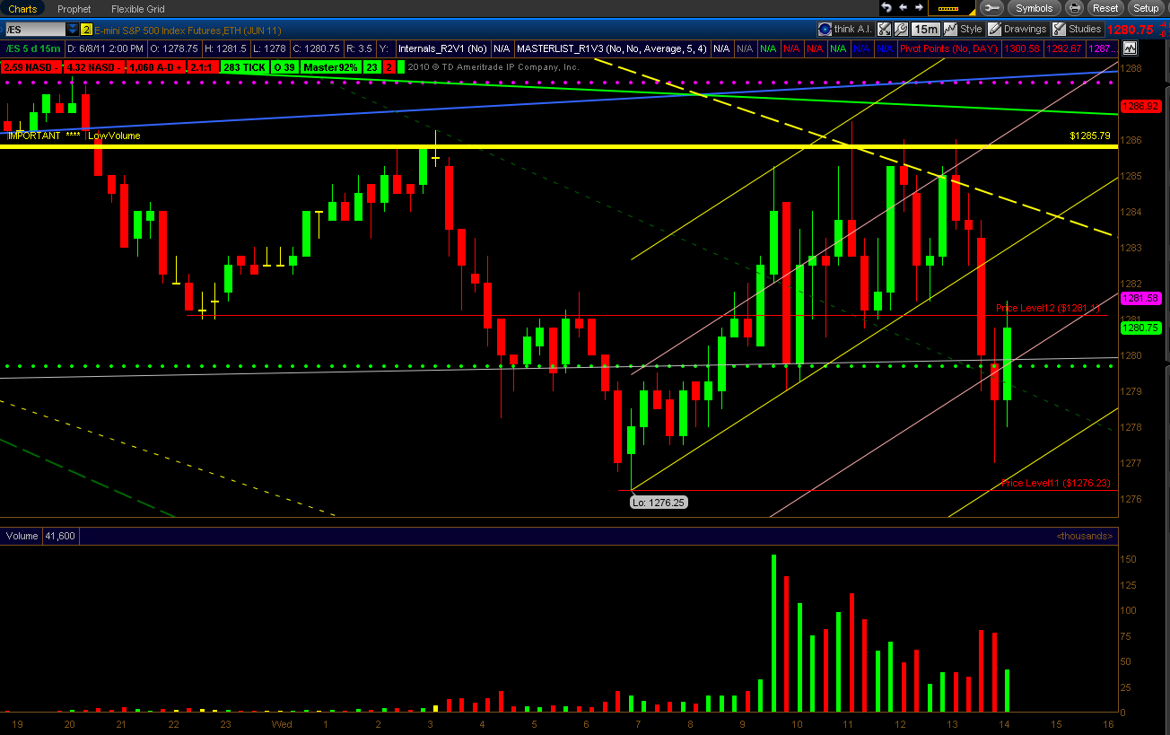Click the Lo: 1276.25 low marker bubble
Viewport: 1170px width, 735px height.
pos(659,503)
